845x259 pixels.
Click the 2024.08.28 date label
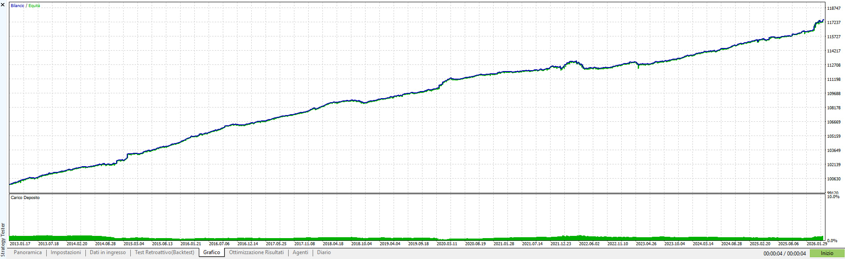tap(732, 243)
